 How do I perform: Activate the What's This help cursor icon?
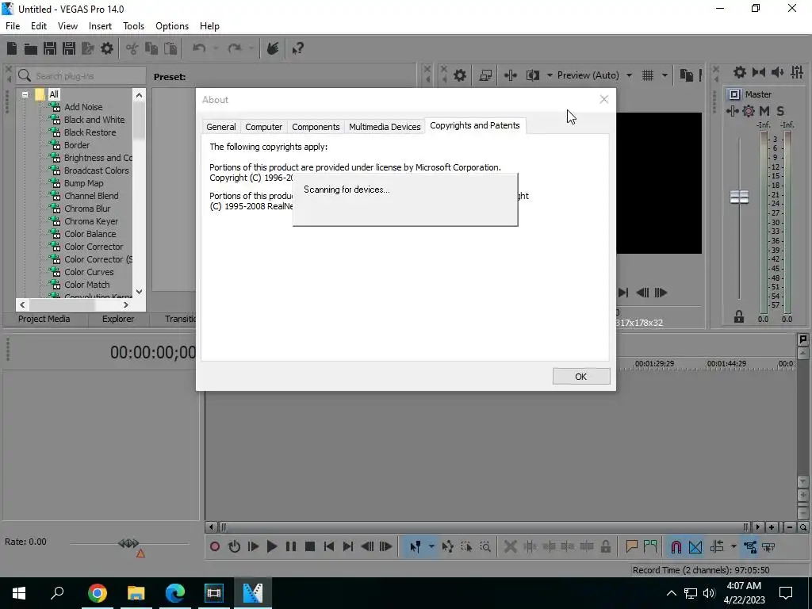click(x=298, y=48)
